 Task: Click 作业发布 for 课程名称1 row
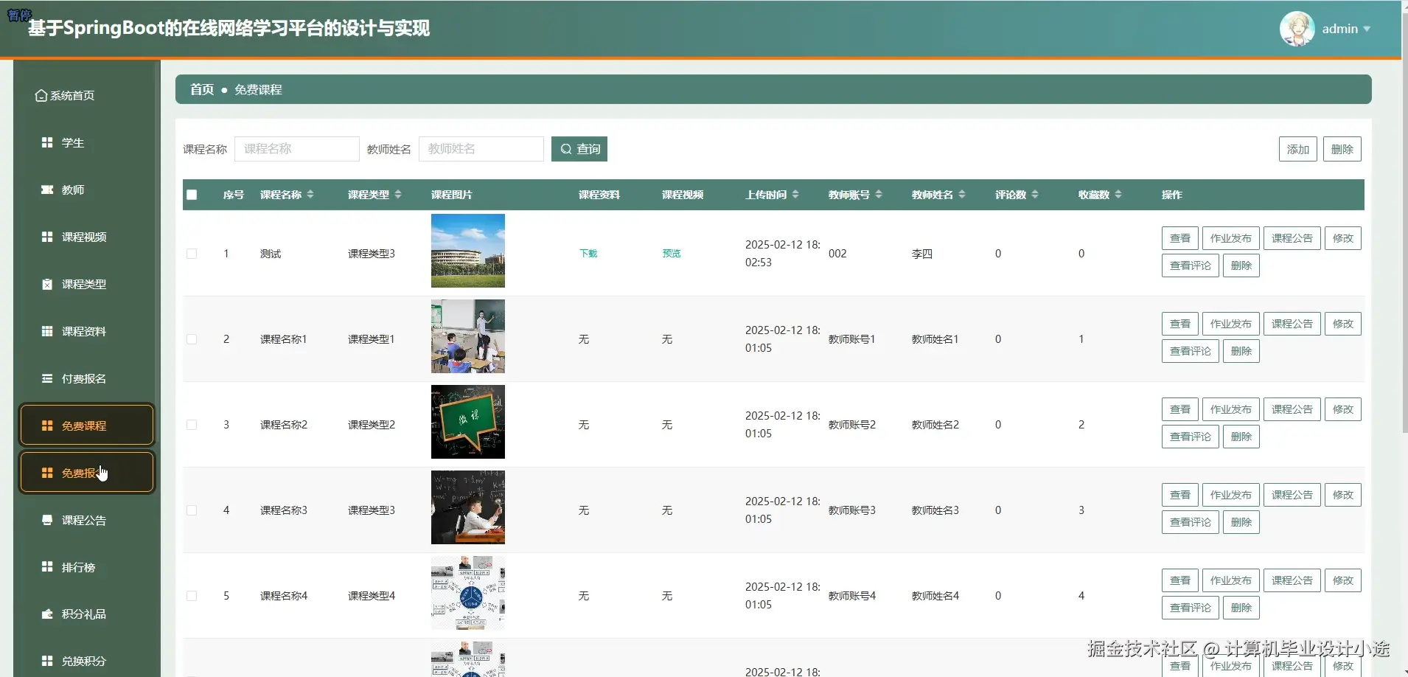(x=1231, y=324)
